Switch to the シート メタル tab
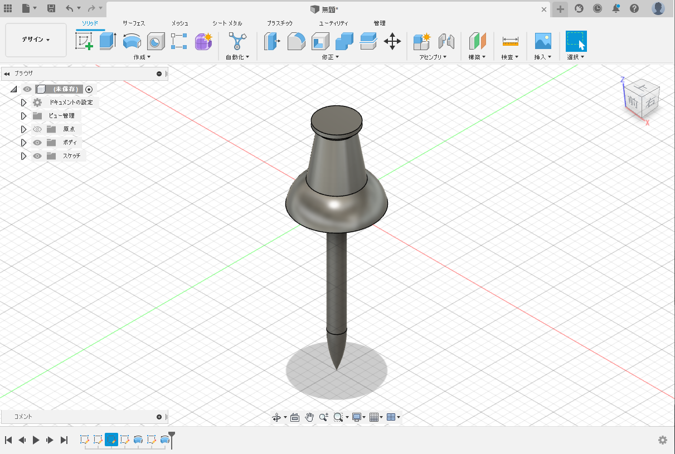This screenshot has width=675, height=454. coord(227,23)
